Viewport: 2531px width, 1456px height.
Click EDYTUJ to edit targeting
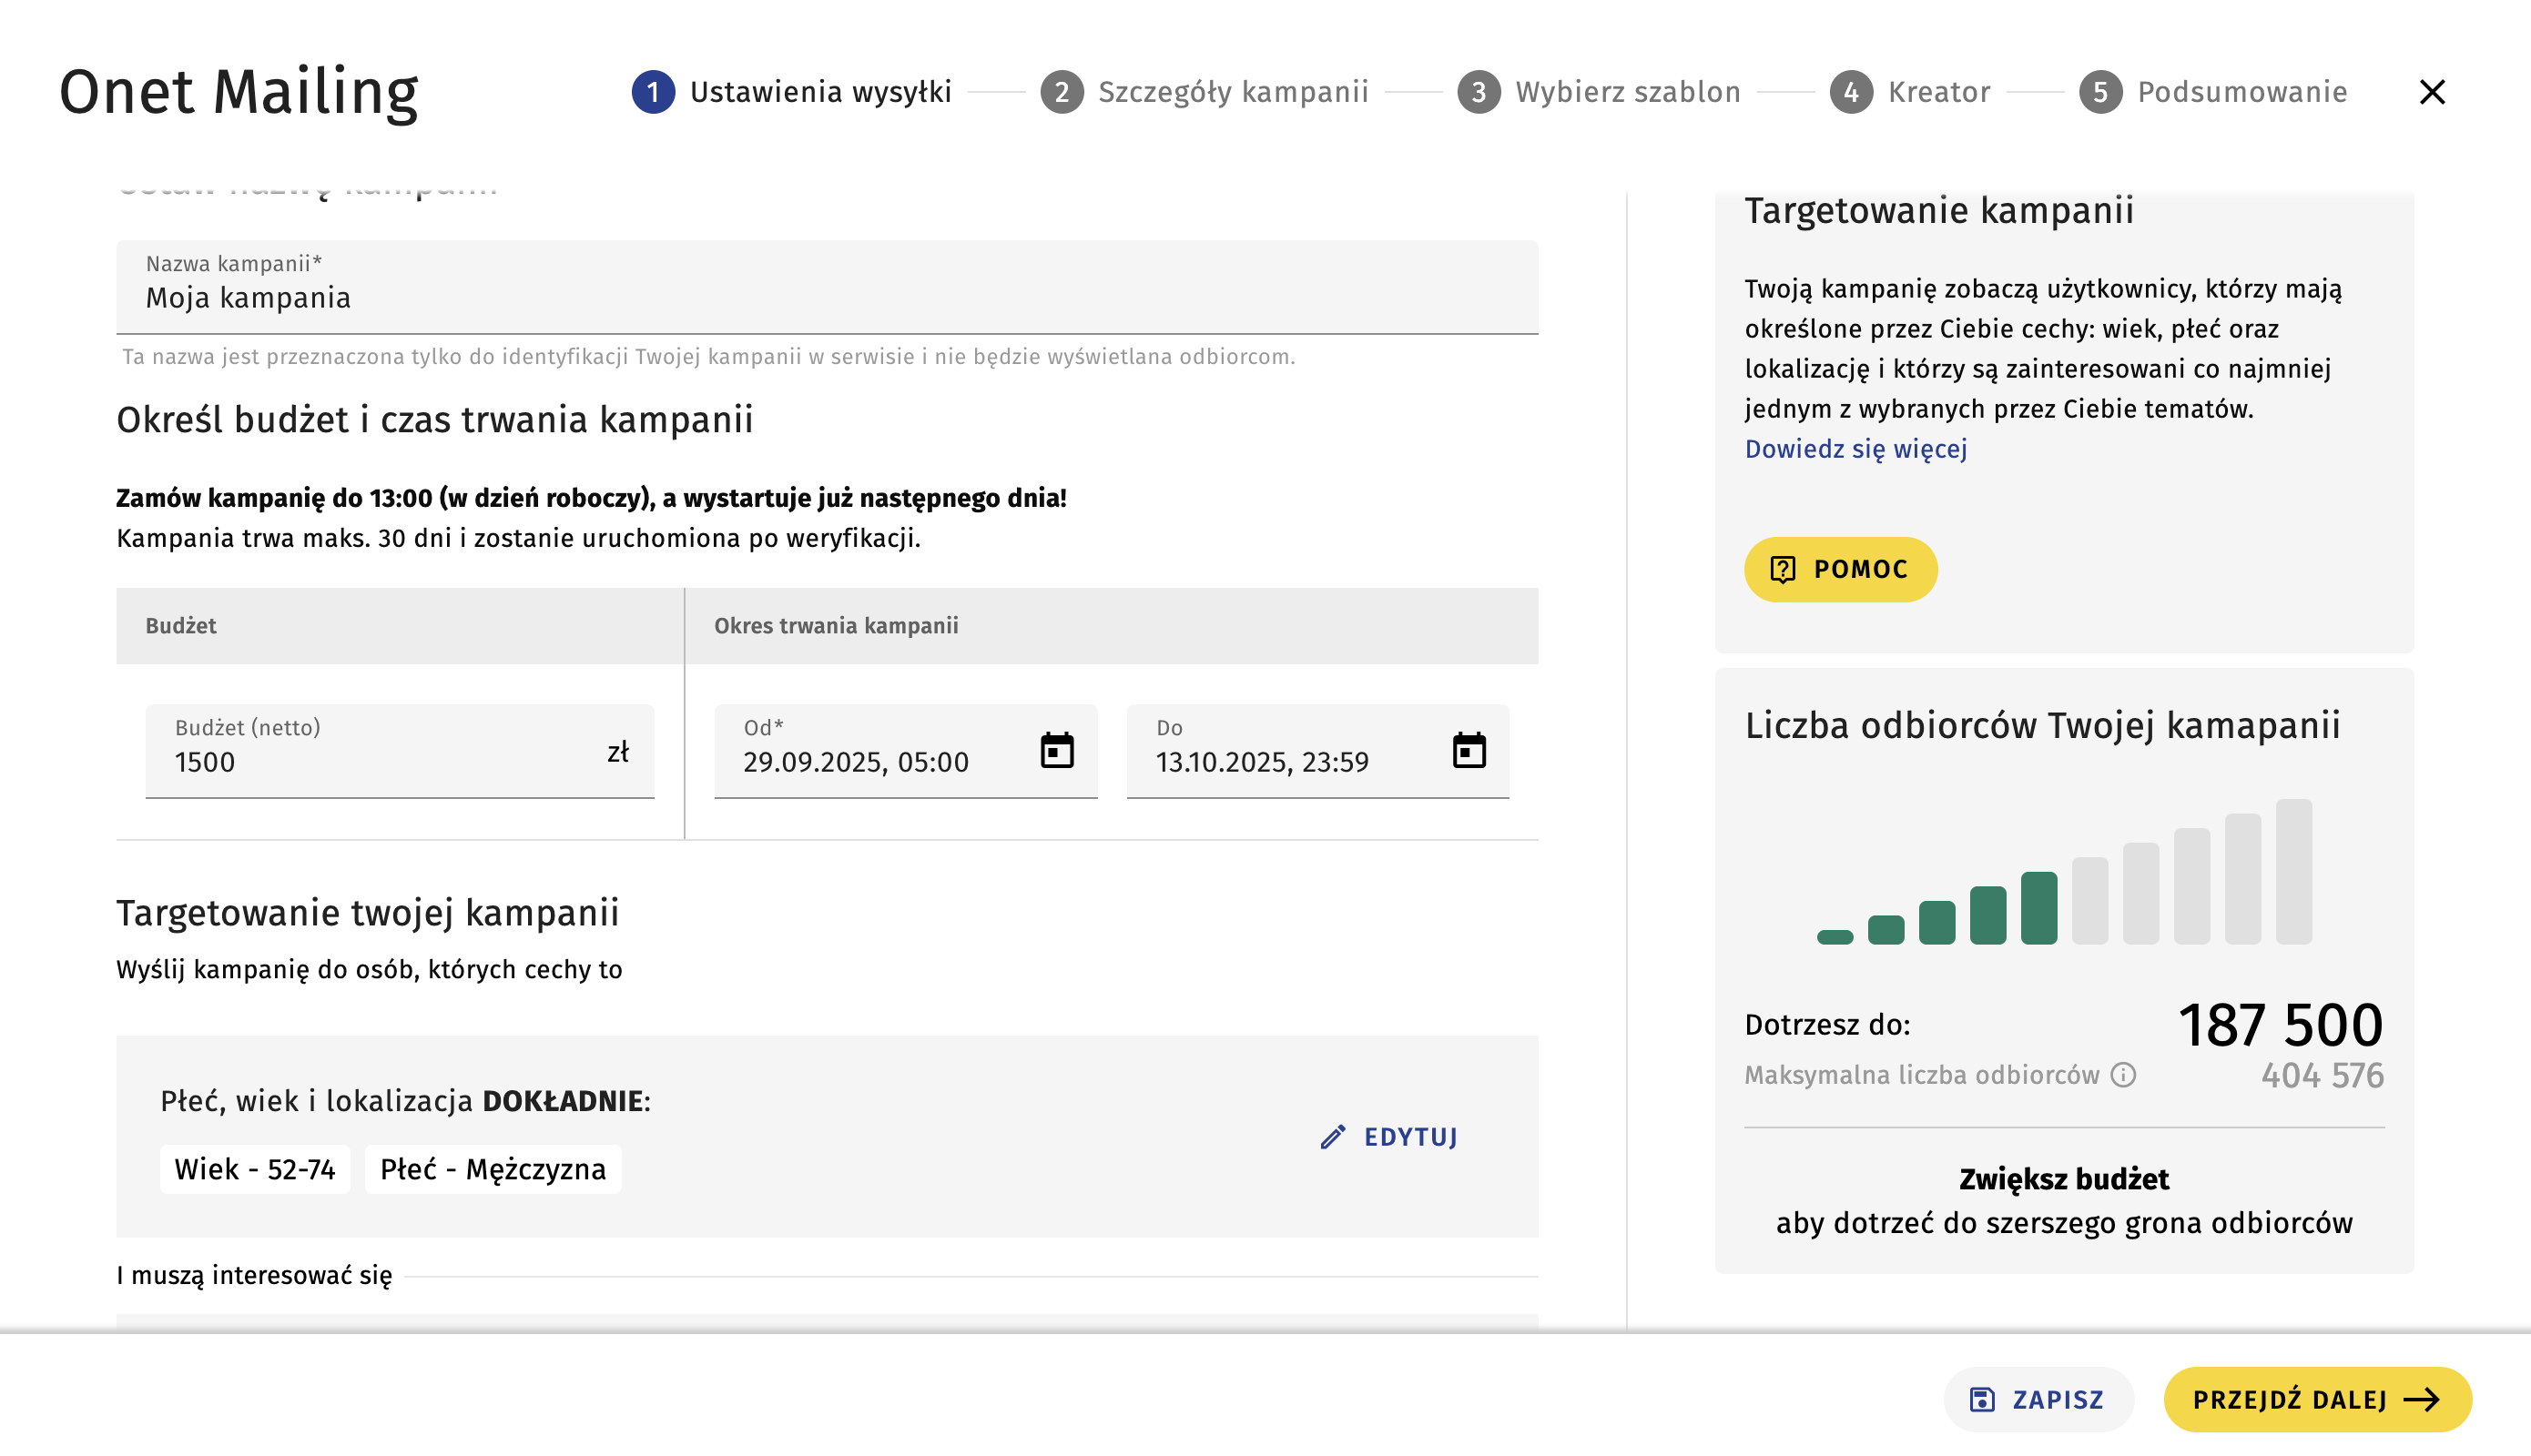1388,1137
